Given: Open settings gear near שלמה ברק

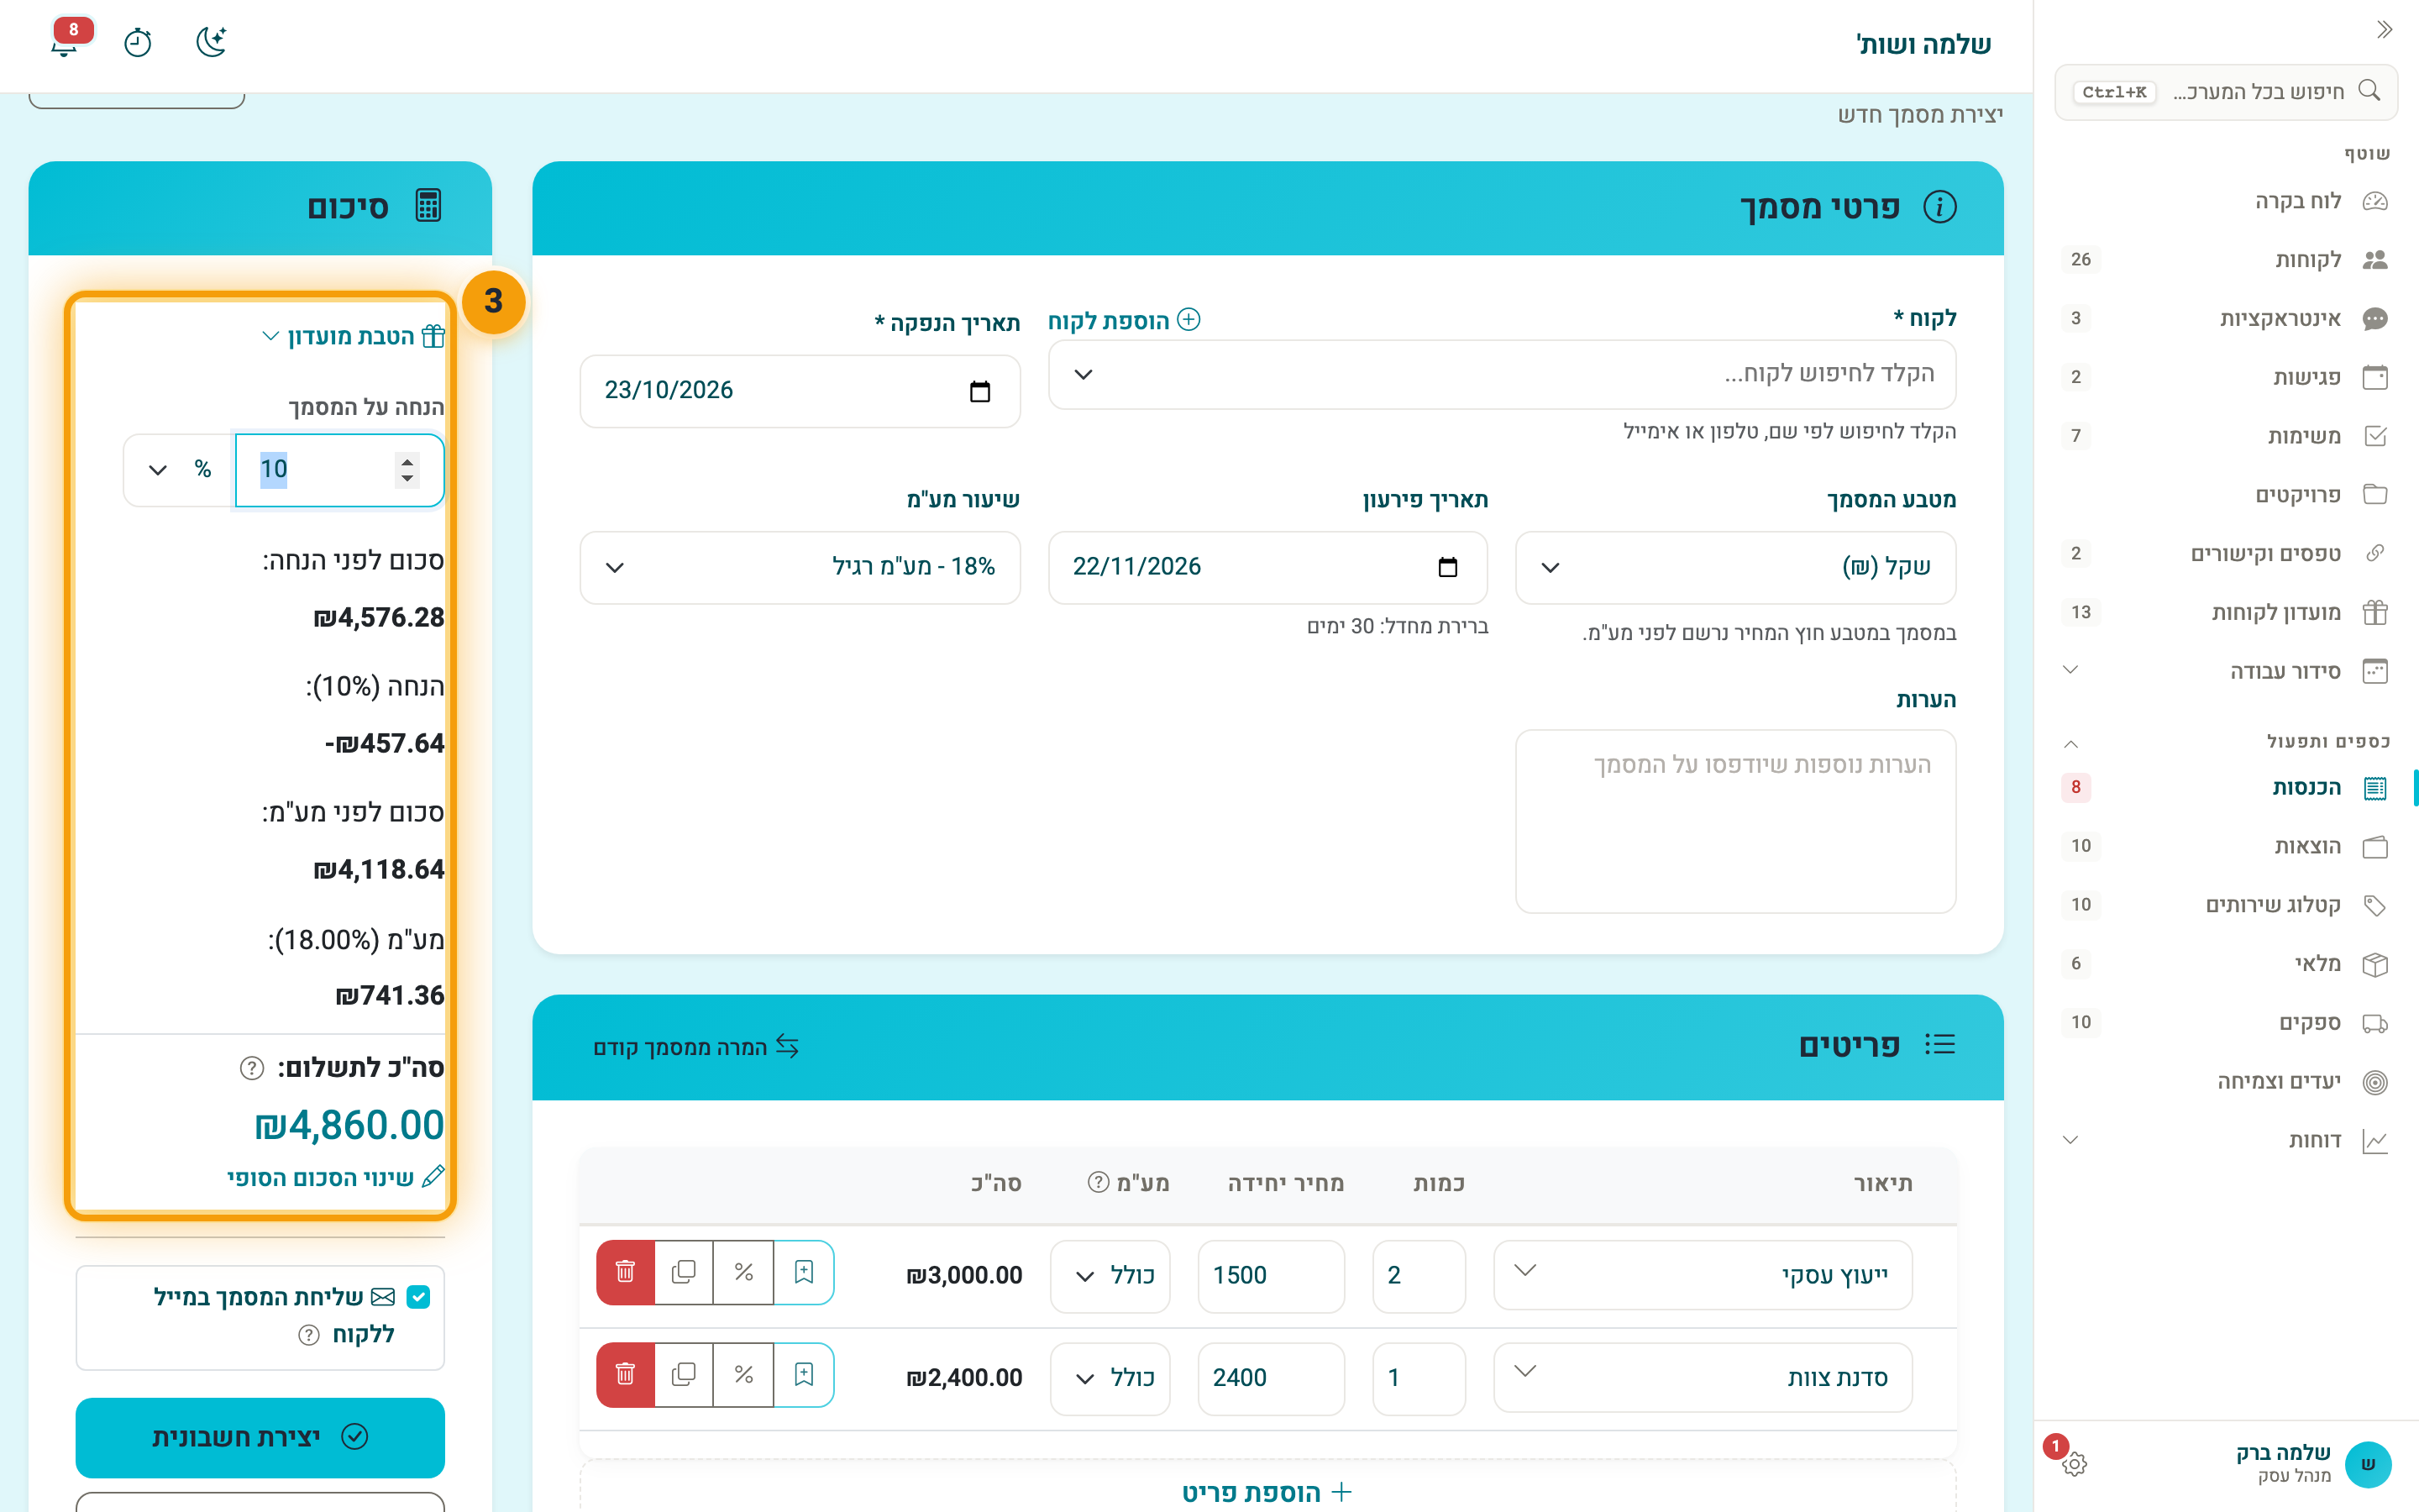Looking at the screenshot, I should (x=2074, y=1464).
